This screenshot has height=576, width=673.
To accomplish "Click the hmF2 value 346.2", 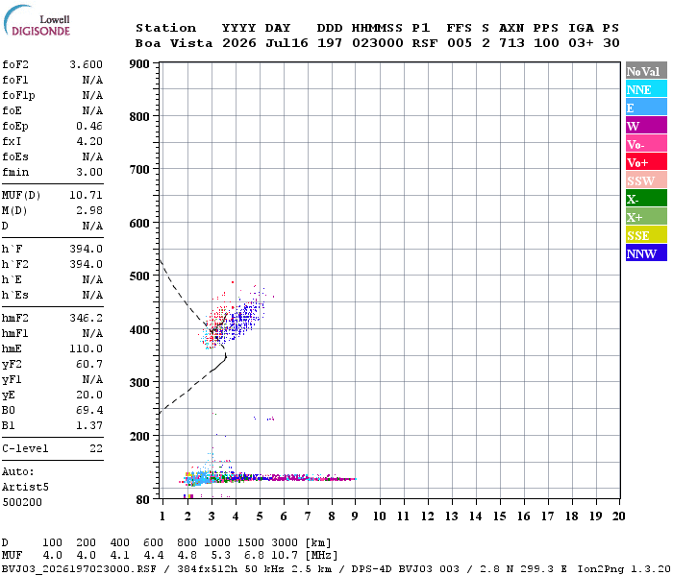I will tap(86, 318).
